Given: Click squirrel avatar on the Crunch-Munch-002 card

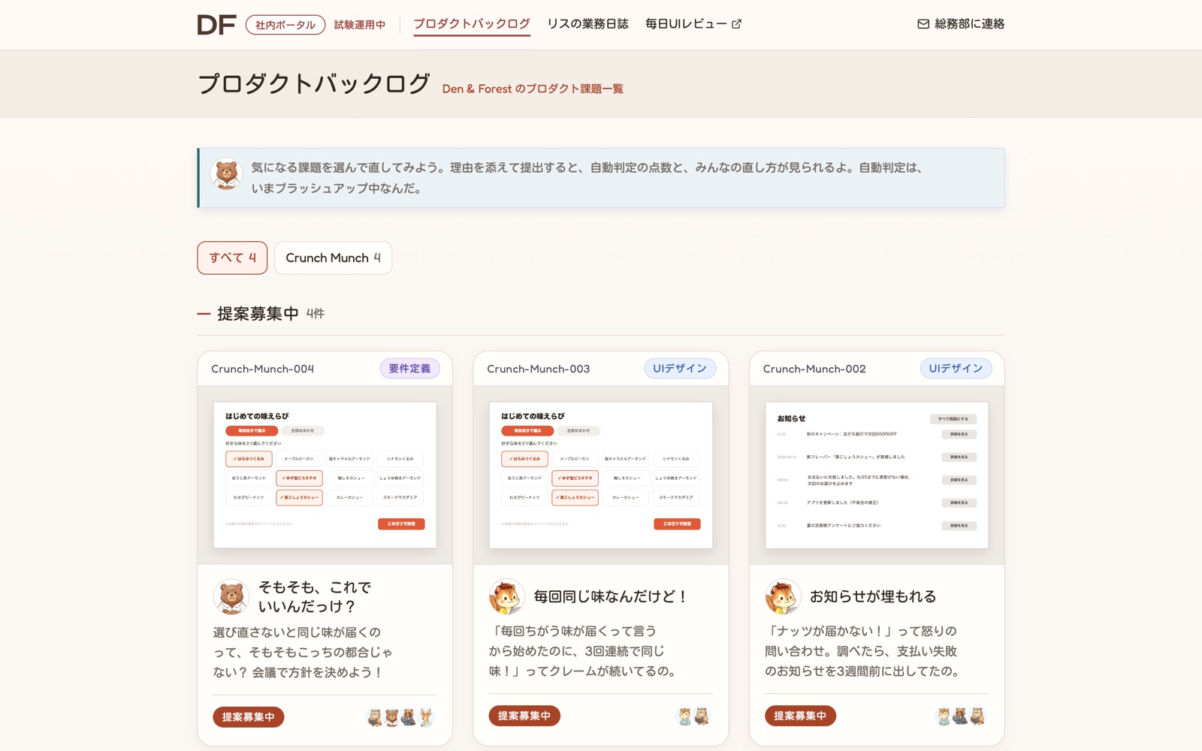Looking at the screenshot, I should tap(783, 597).
